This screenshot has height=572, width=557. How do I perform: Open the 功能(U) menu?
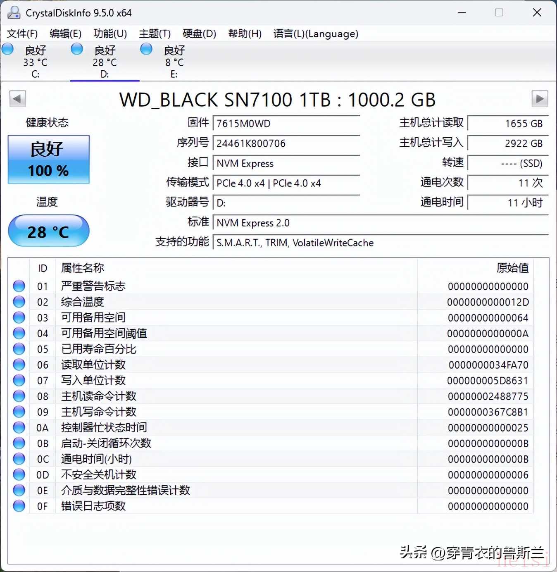click(110, 33)
